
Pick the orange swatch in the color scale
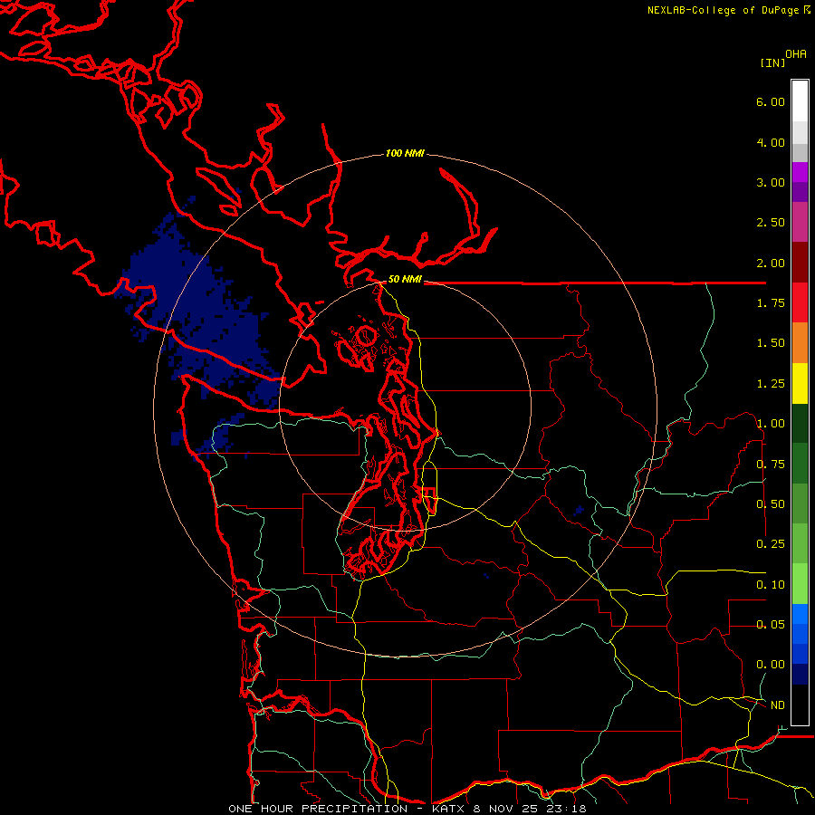coord(800,343)
